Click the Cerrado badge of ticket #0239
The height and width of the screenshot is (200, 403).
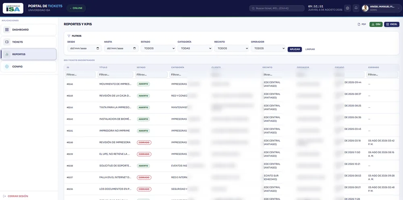click(x=144, y=154)
